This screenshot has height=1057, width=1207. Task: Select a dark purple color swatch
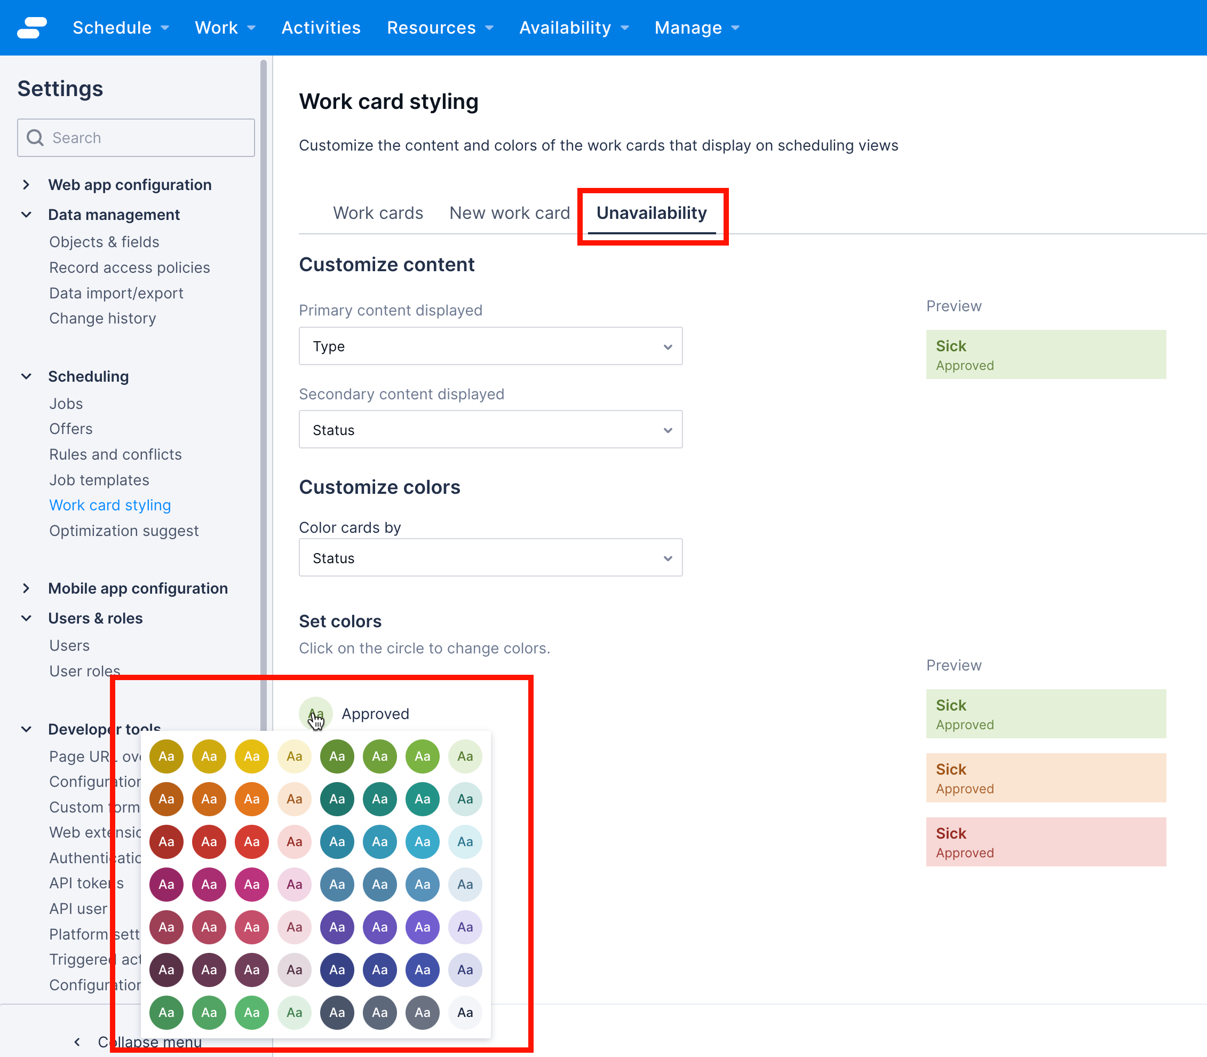tap(337, 927)
